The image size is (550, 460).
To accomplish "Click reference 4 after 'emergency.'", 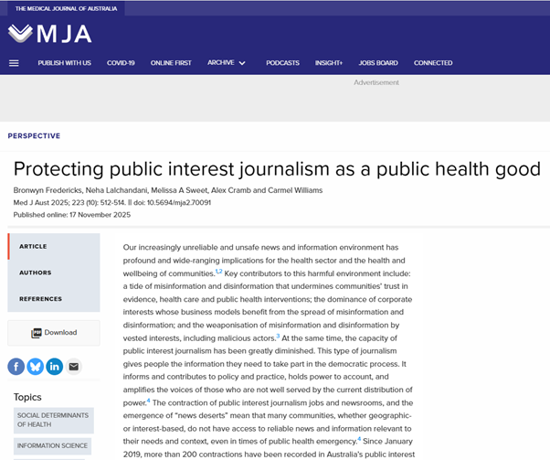I will click(359, 439).
